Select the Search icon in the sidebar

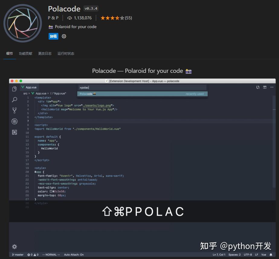(14, 99)
